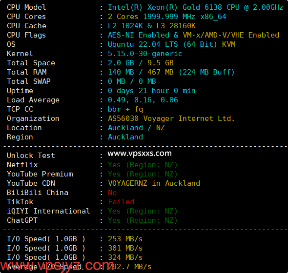Screen dimensions: 288x273
Task: Click the ChatGPT Yes region result
Action: tap(143, 220)
